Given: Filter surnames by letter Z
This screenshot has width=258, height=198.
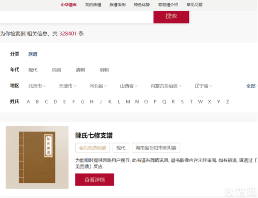Looking at the screenshot, I should click(227, 102).
